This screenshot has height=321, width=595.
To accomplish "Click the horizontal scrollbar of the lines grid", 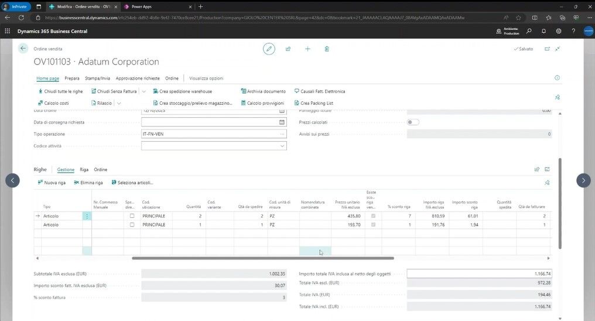I will [262, 258].
